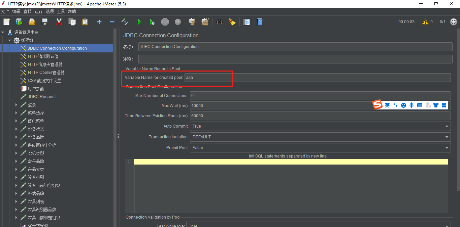Collapse the 设备管理中台 test plan node
Image resolution: width=460 pixels, height=227 pixels.
(x=3, y=32)
